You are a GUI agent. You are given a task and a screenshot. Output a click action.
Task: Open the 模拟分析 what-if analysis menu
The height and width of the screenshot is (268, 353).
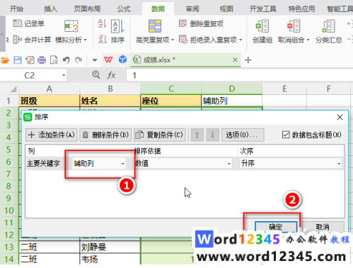(x=71, y=31)
